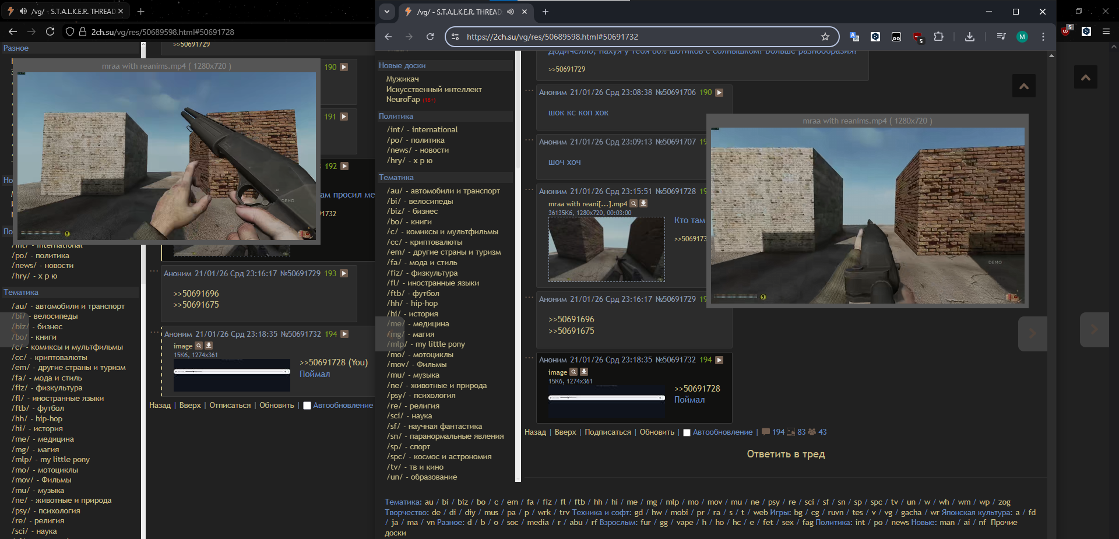This screenshot has height=539, width=1119.
Task: Go back in Chrome window
Action: [x=388, y=37]
